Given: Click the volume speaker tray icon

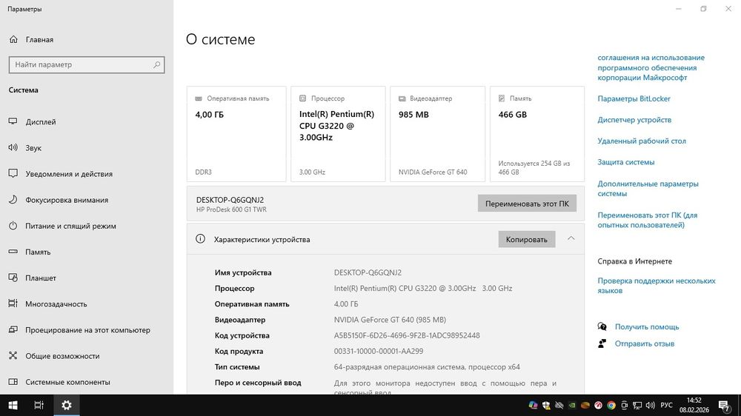Looking at the screenshot, I should 651,405.
